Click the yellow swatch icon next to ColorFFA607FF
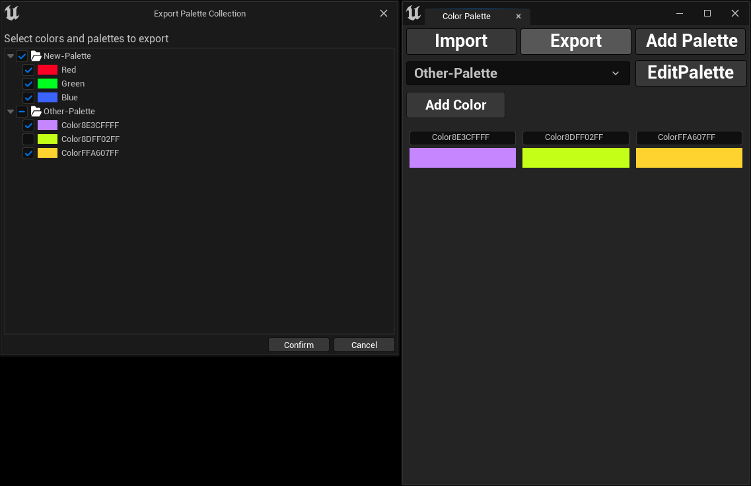The image size is (751, 486). 48,153
